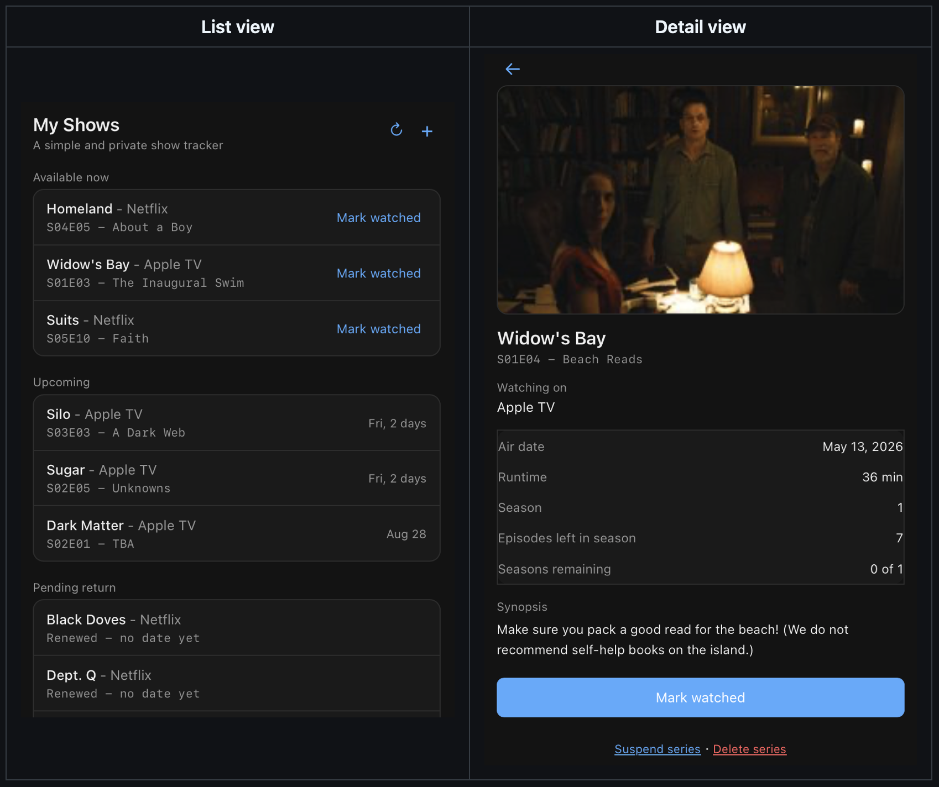Screen dimensions: 939x787
Task: Click the Runtime value 36 min
Action: [882, 477]
